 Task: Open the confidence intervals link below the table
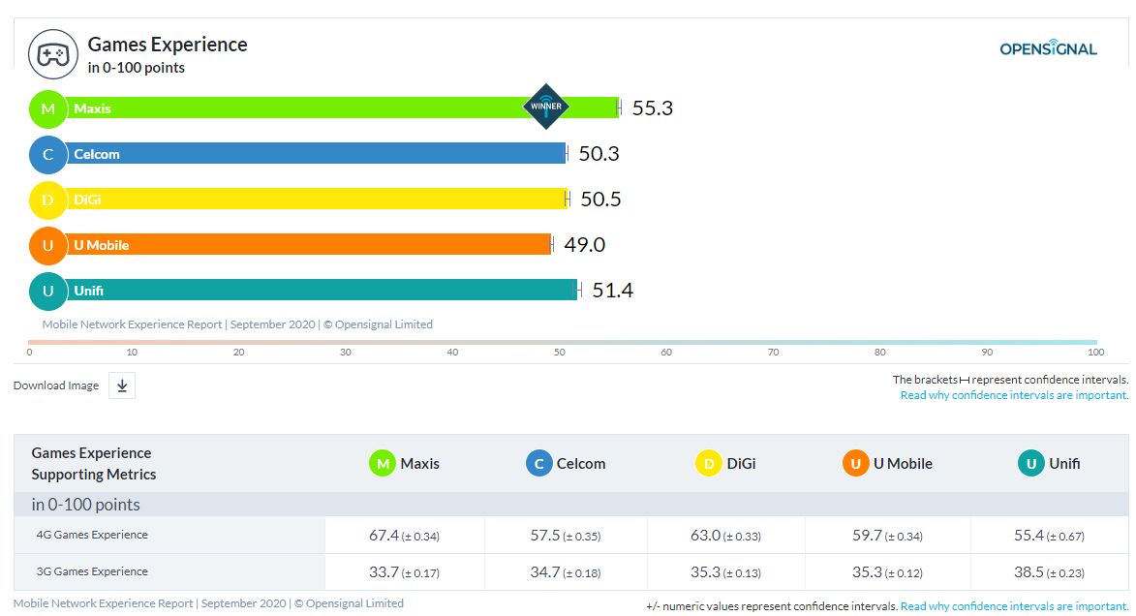pos(1014,606)
